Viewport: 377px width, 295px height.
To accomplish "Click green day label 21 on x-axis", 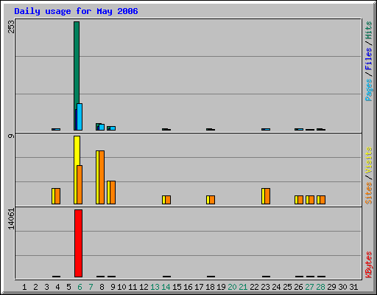I will (x=243, y=287).
